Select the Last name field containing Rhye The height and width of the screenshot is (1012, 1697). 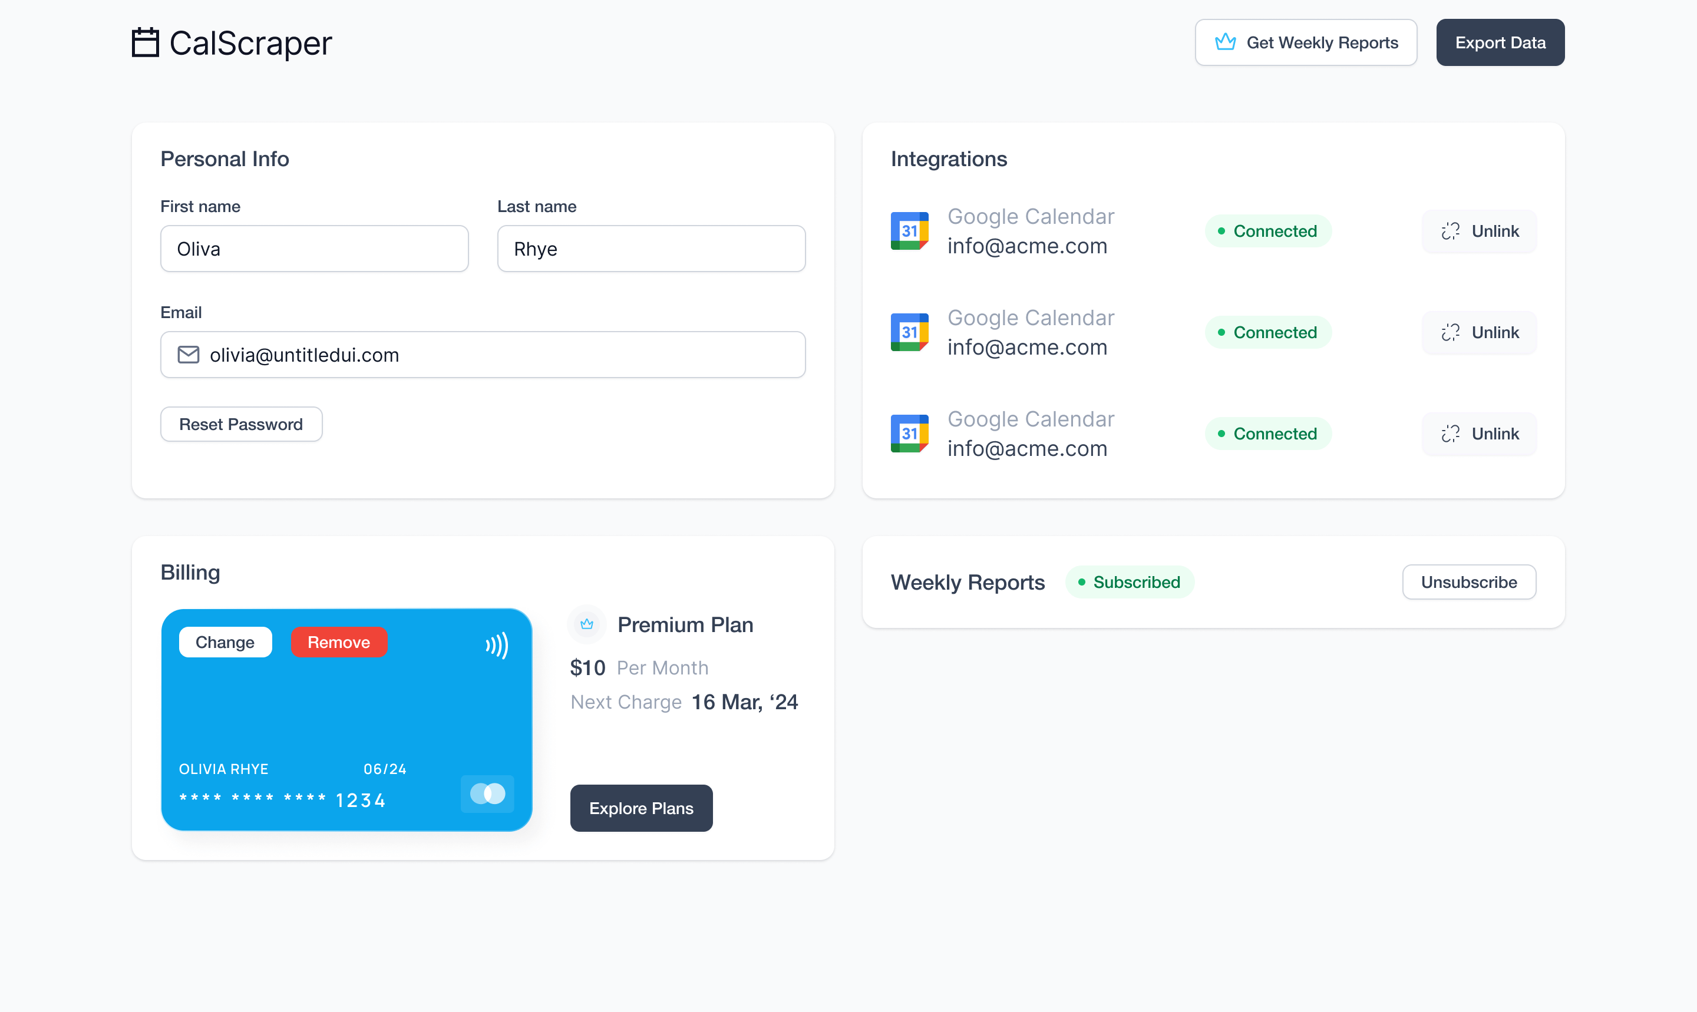coord(651,249)
